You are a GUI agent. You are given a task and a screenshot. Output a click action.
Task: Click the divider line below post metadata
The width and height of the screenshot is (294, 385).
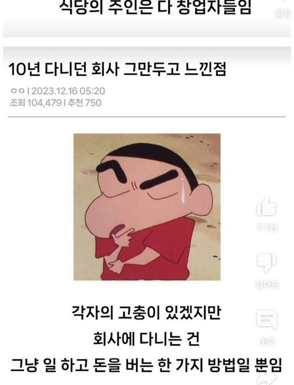click(147, 117)
